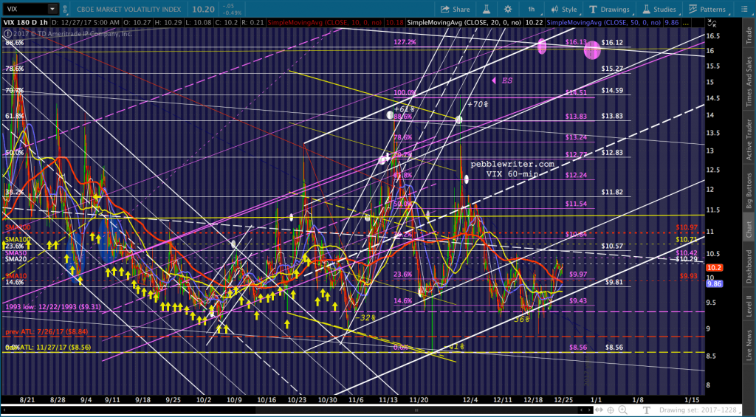
Task: Open the VIX symbol dropdown arrow
Action: coord(52,9)
